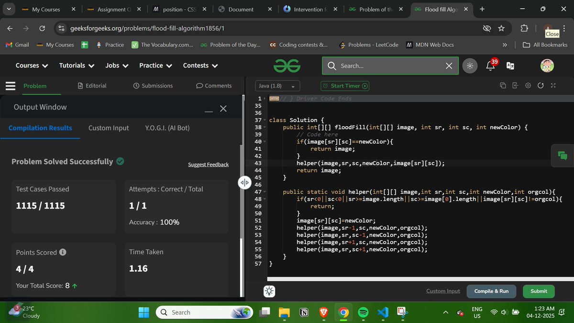This screenshot has height=323, width=574.
Task: Click the editor import/export arrow icon
Action: coord(515,86)
